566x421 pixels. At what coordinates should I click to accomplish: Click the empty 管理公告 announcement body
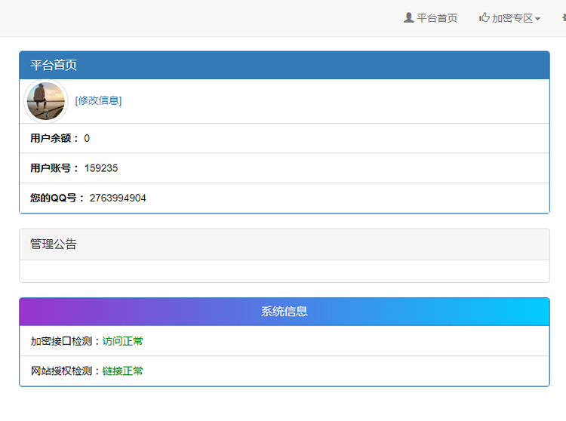pos(284,271)
